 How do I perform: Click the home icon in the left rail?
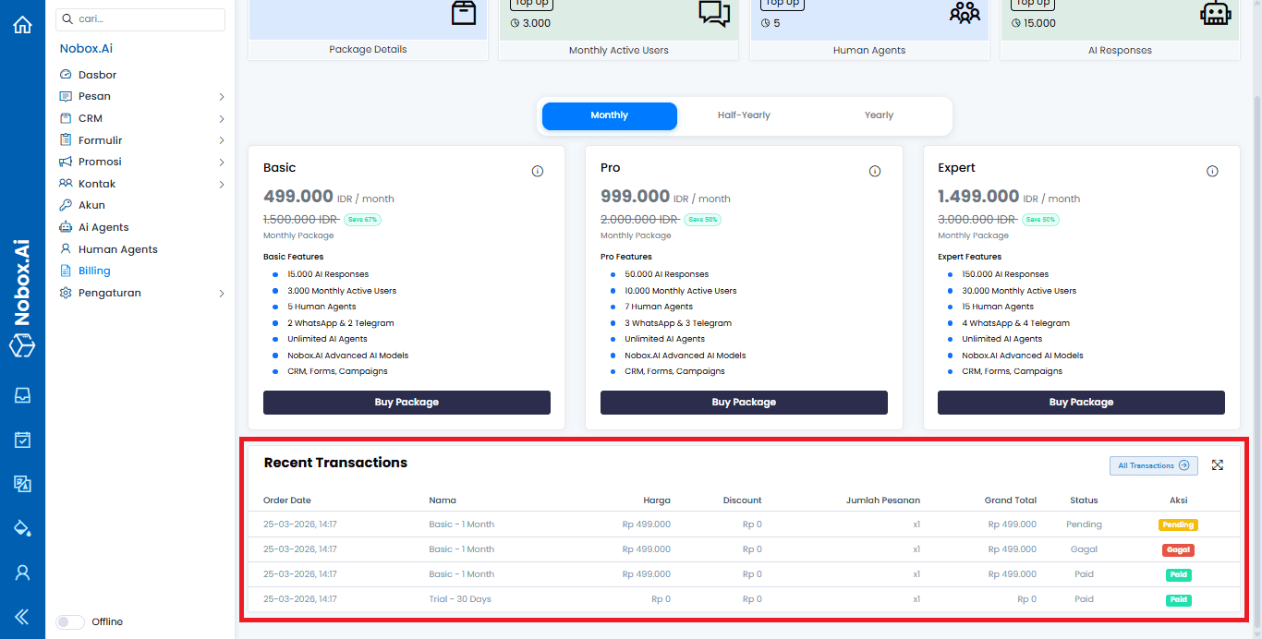(22, 25)
